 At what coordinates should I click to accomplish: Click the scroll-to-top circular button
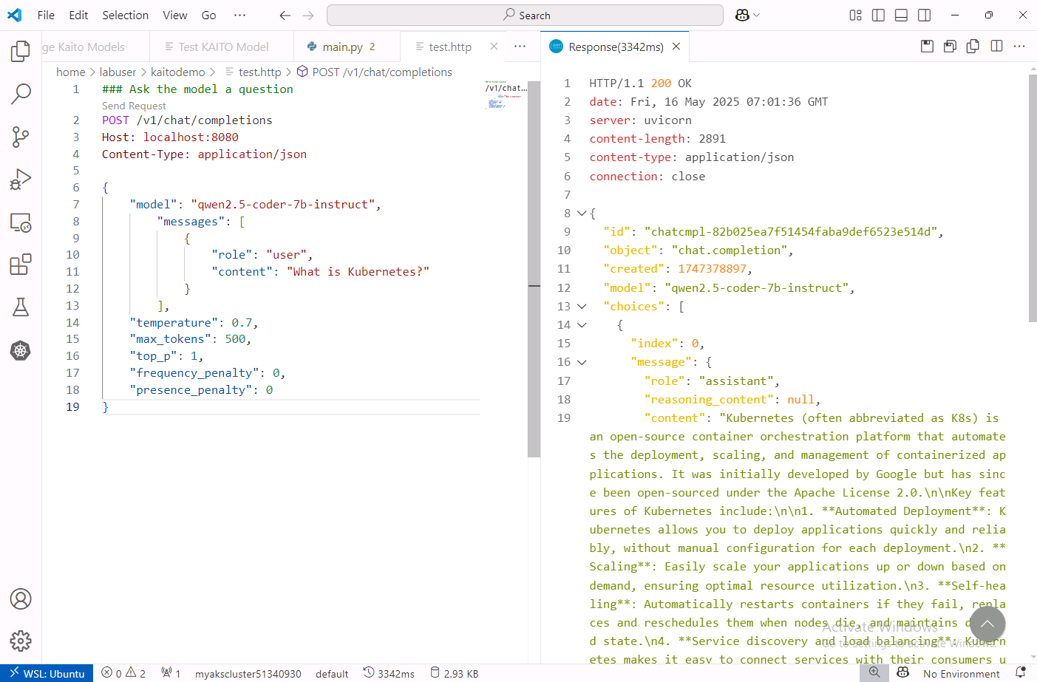(987, 624)
